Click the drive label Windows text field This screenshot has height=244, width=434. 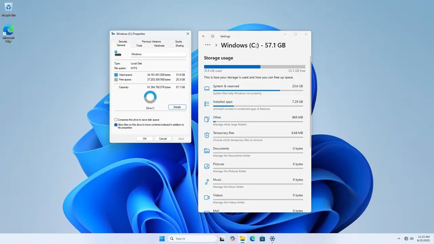click(158, 54)
